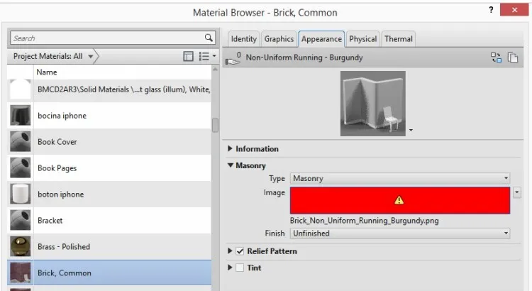Expand the Information section

pos(230,148)
